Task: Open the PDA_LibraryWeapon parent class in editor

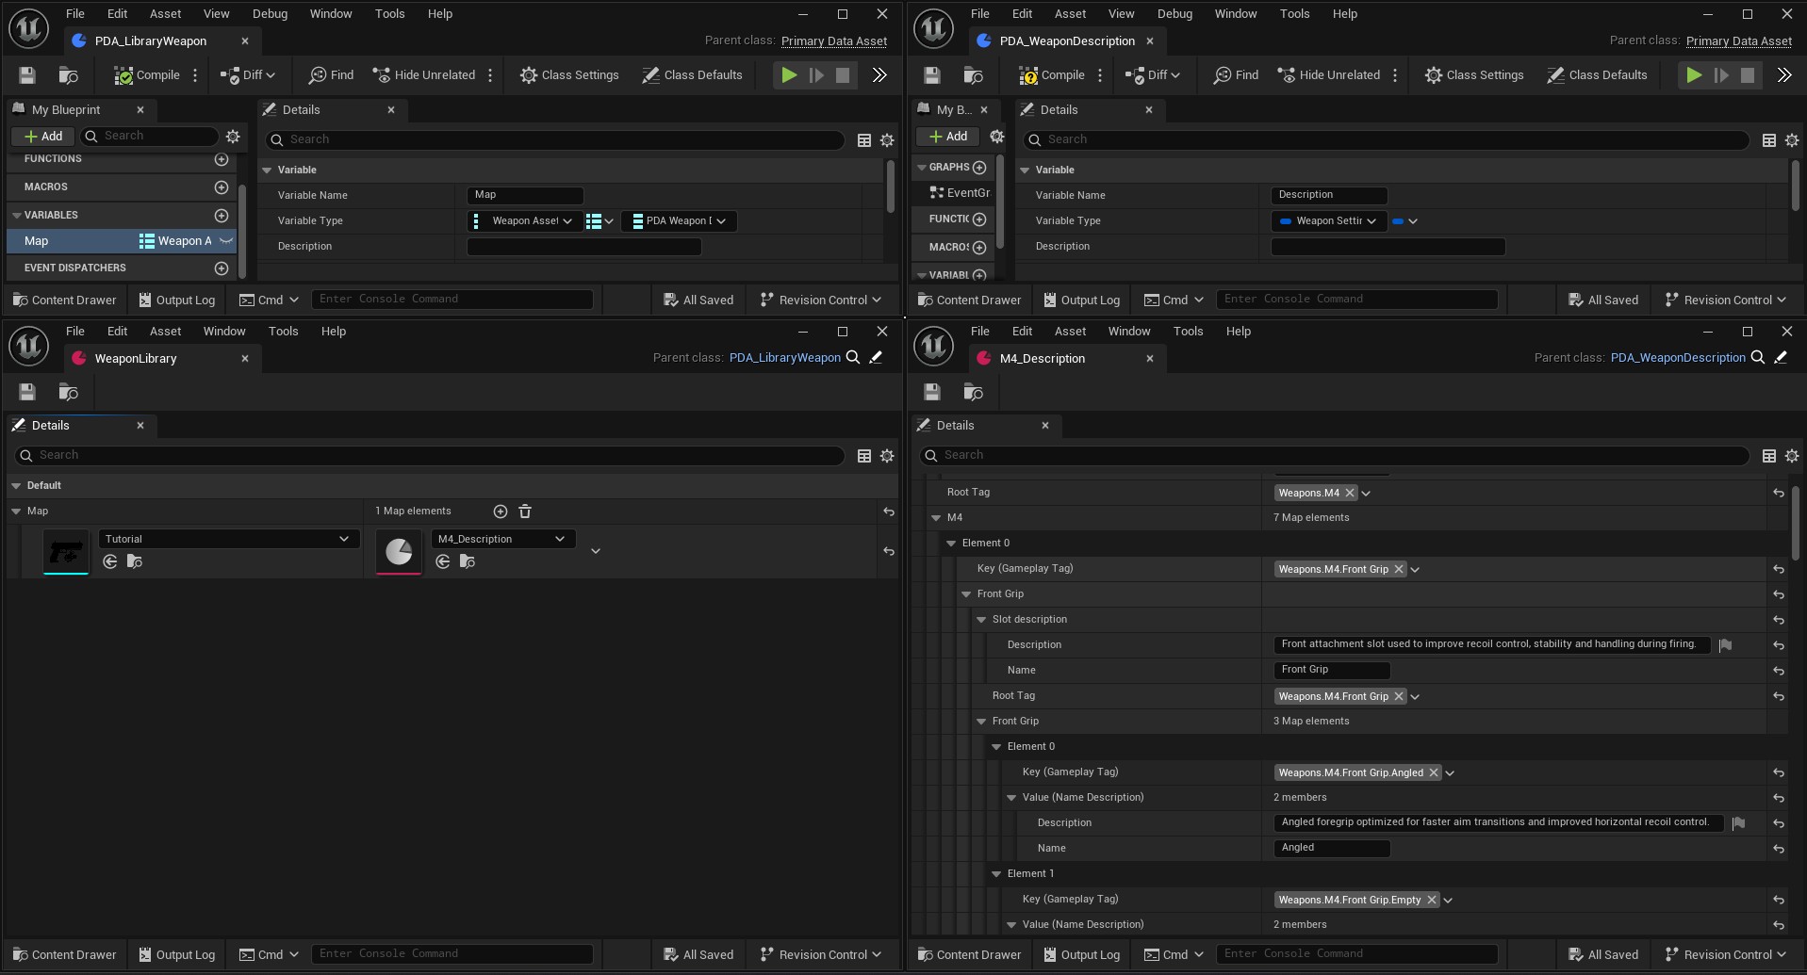Action: 875,358
